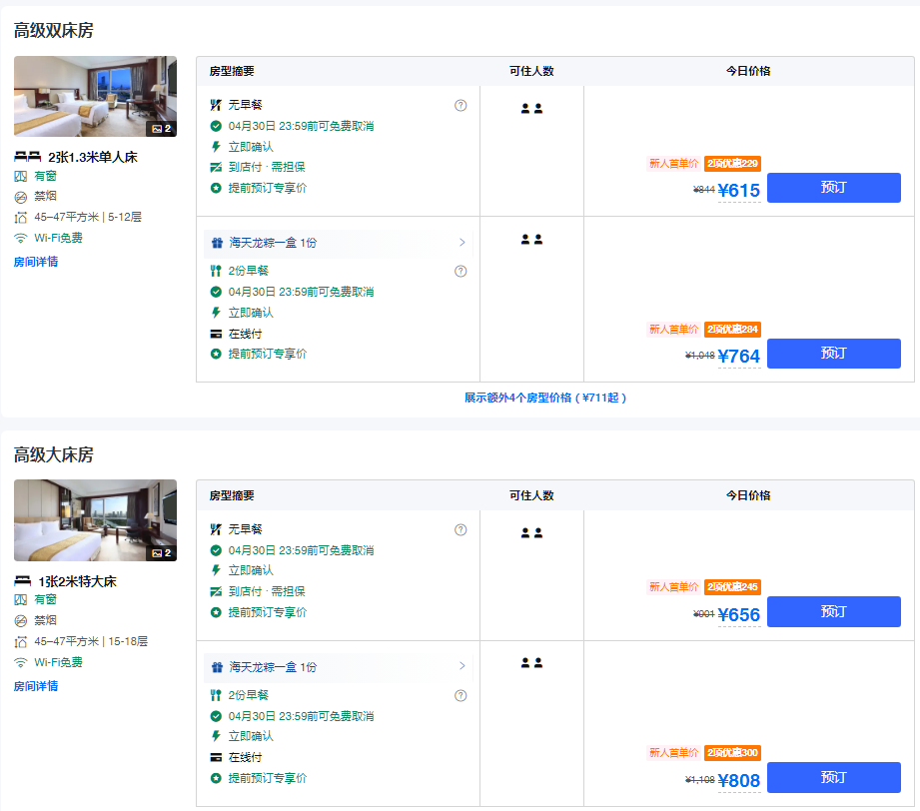This screenshot has width=920, height=811.
Task: Expand 海天龙粽一盒 gift row in twin room
Action: pos(339,243)
